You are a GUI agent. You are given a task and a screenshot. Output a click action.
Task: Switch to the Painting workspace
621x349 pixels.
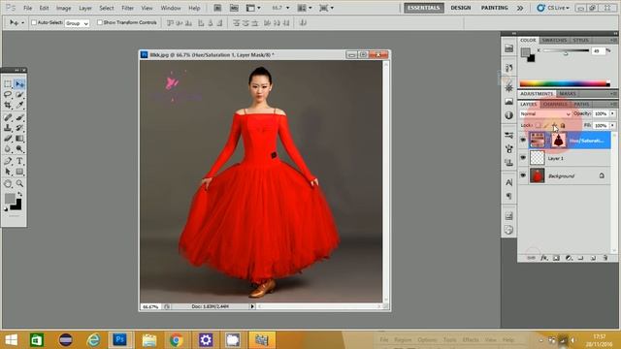coord(494,8)
